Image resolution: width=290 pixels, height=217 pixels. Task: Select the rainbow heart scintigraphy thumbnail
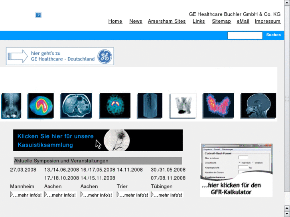coord(41,106)
